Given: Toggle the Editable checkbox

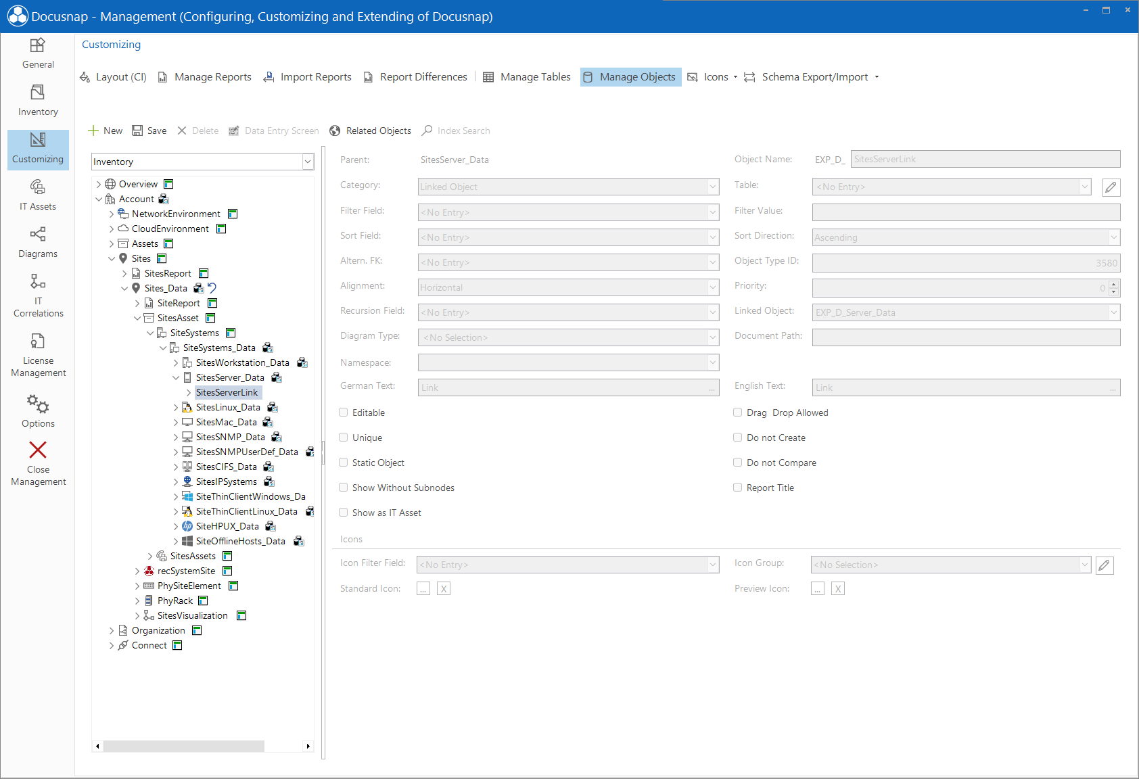Looking at the screenshot, I should (344, 412).
